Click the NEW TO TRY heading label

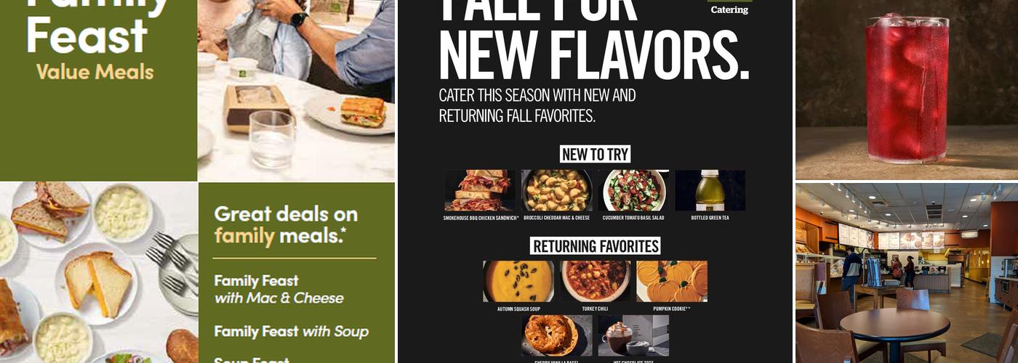(x=595, y=154)
